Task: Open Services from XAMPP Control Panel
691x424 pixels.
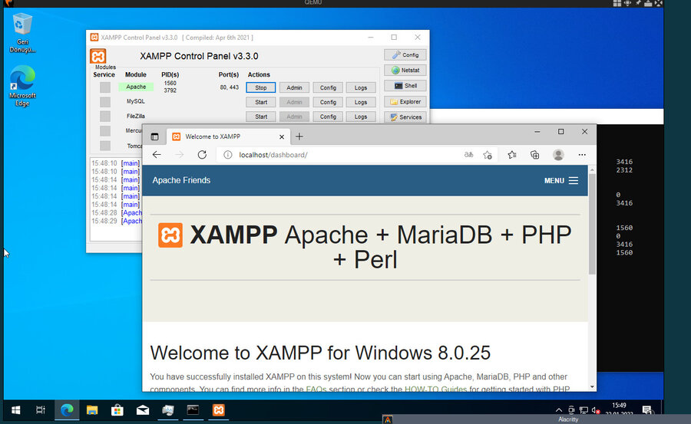Action: pyautogui.click(x=405, y=117)
